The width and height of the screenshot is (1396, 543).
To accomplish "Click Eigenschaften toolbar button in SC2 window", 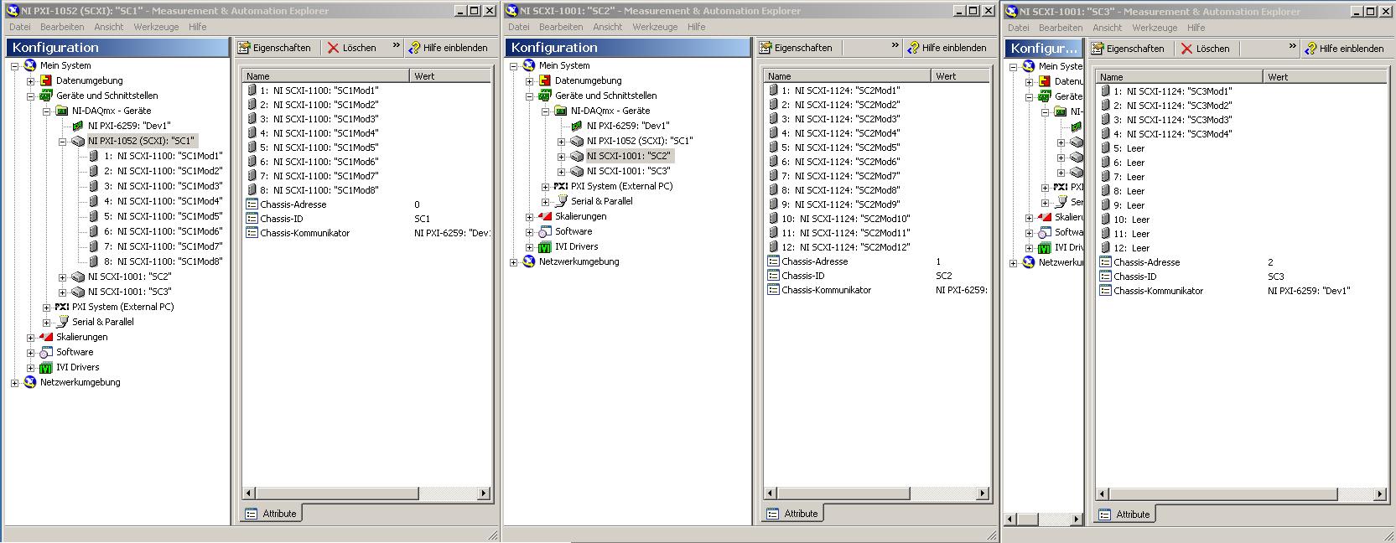I will pyautogui.click(x=797, y=48).
